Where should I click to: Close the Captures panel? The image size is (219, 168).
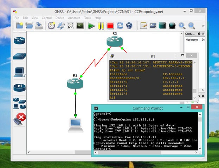tap(203, 34)
